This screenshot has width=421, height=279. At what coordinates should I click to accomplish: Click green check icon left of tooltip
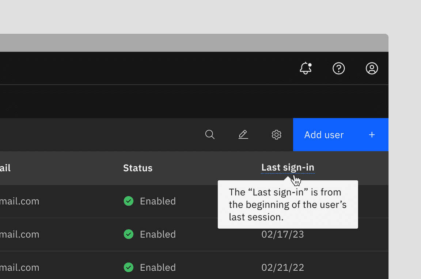click(129, 201)
